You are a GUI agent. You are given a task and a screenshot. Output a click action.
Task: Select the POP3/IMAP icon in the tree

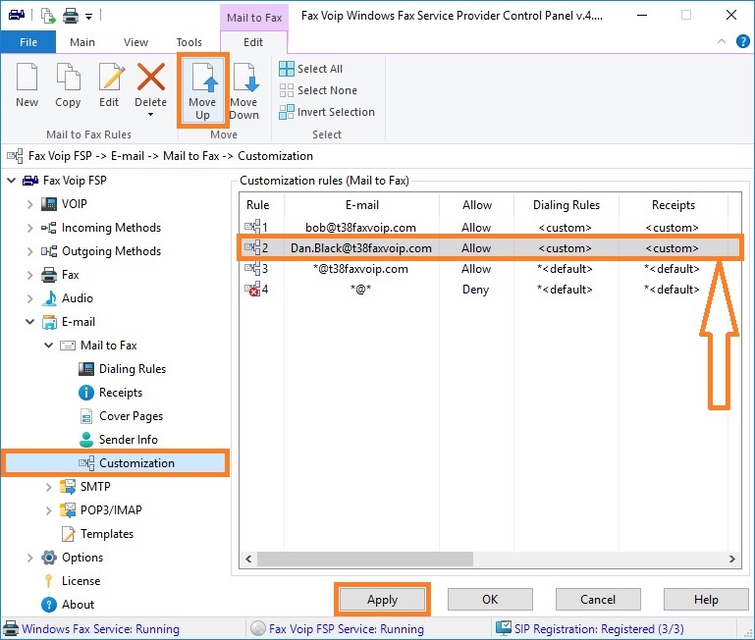pos(68,510)
